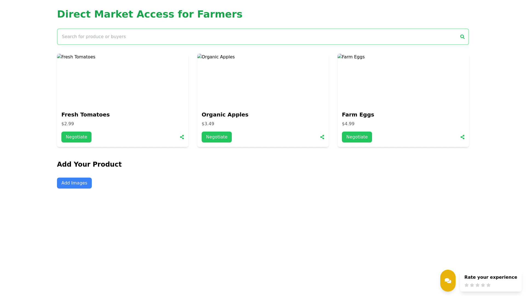This screenshot has width=526, height=296.
Task: Negotiate price for Organic Apples
Action: point(217,137)
